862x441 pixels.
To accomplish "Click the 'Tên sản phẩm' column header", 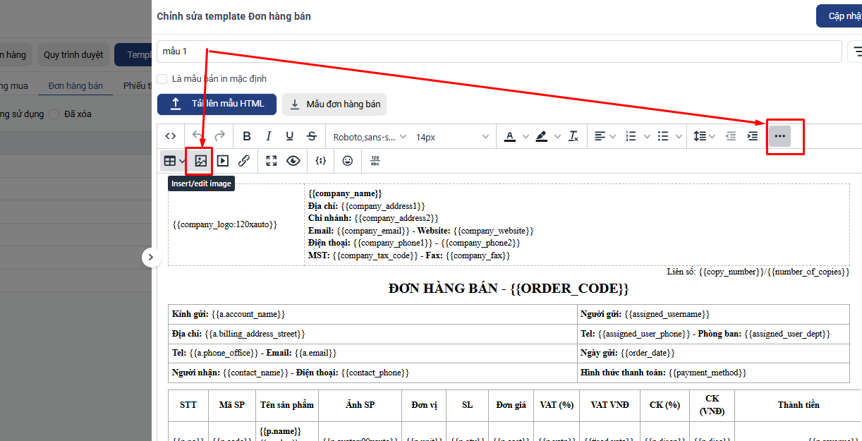I will (x=286, y=405).
